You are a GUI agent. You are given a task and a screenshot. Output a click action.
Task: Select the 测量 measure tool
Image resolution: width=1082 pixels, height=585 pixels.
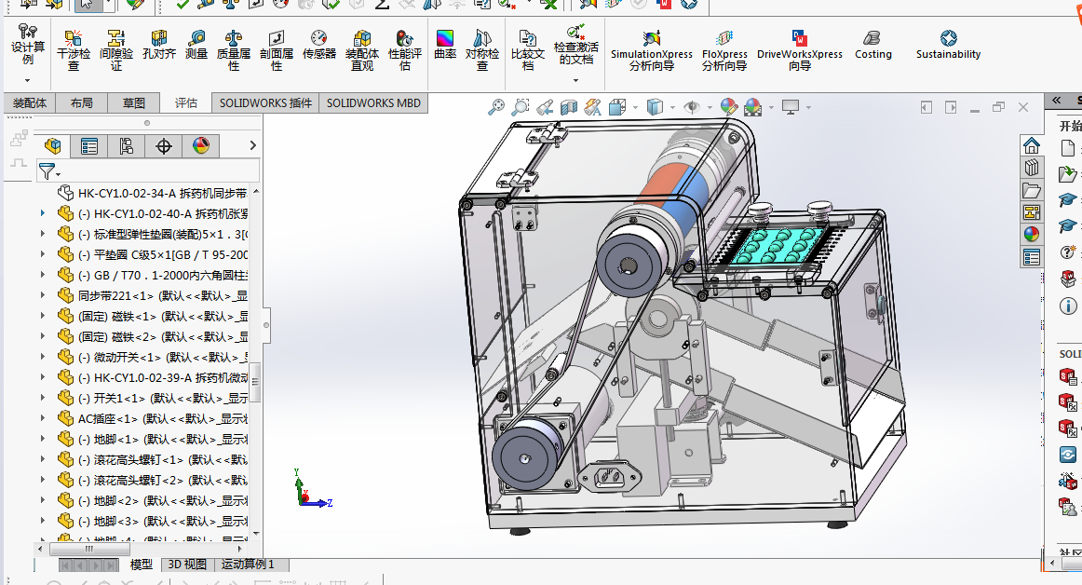[x=196, y=44]
